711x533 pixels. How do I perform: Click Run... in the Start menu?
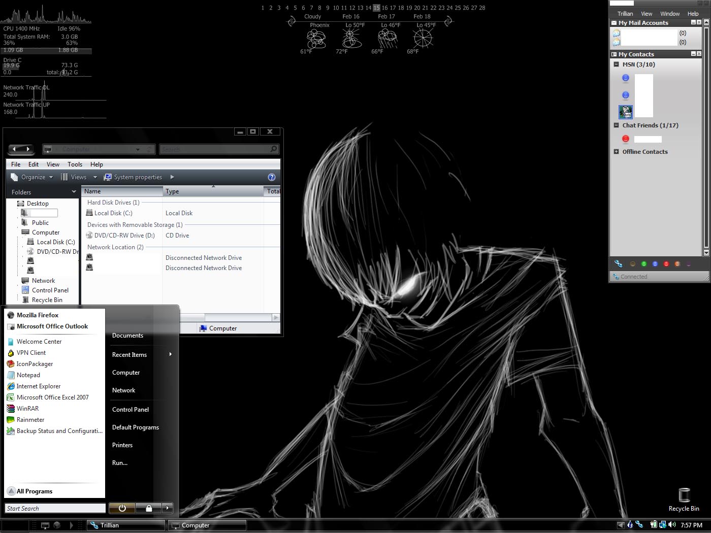[120, 463]
